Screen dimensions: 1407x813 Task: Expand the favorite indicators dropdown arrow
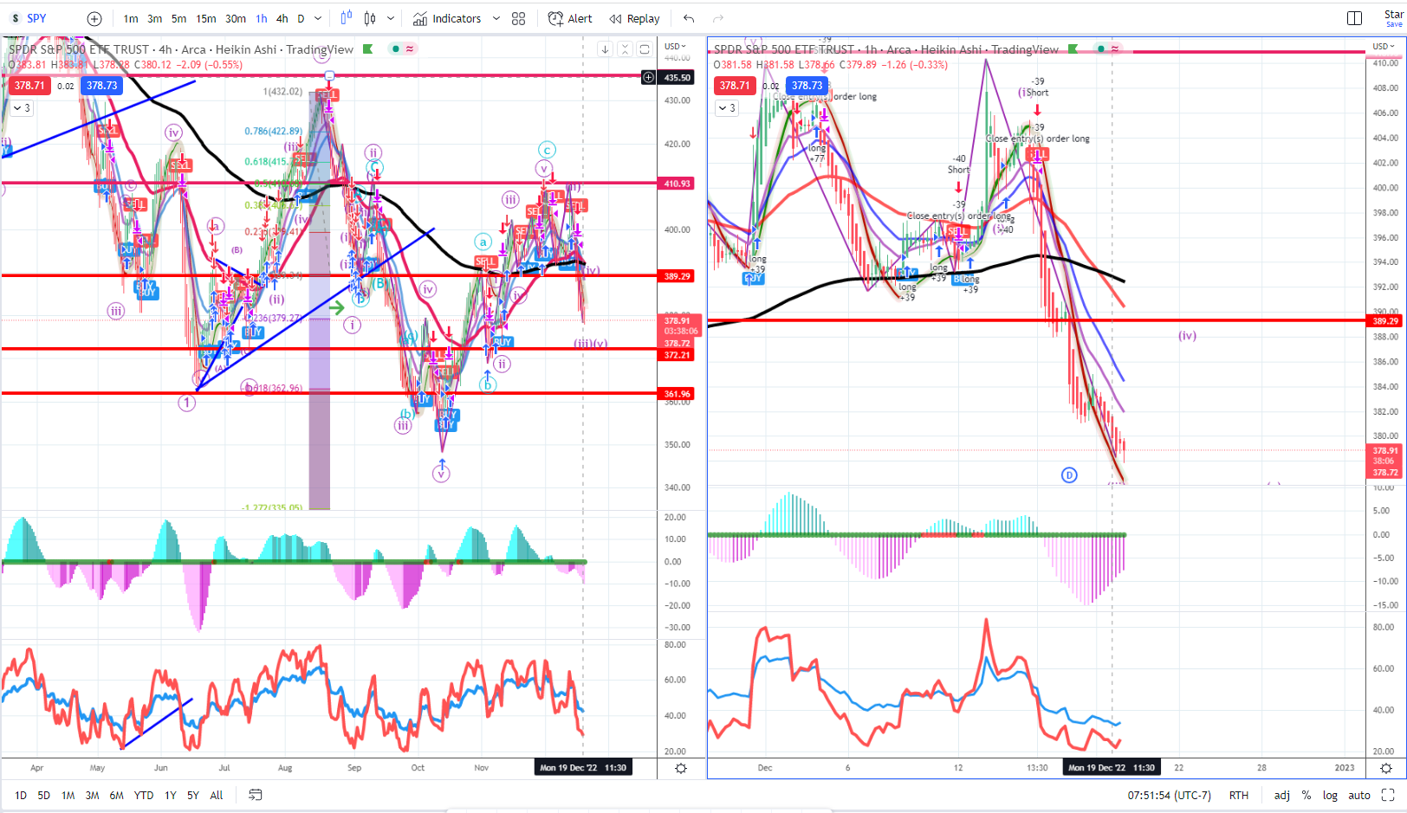point(496,18)
